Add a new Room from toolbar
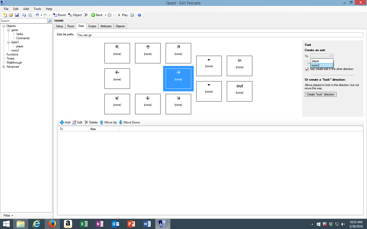This screenshot has height=229, width=367. point(59,15)
